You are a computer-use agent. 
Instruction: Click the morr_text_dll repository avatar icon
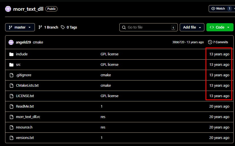point(8,9)
